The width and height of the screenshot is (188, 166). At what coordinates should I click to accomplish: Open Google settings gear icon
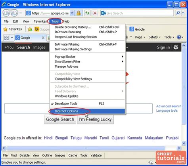(176, 47)
